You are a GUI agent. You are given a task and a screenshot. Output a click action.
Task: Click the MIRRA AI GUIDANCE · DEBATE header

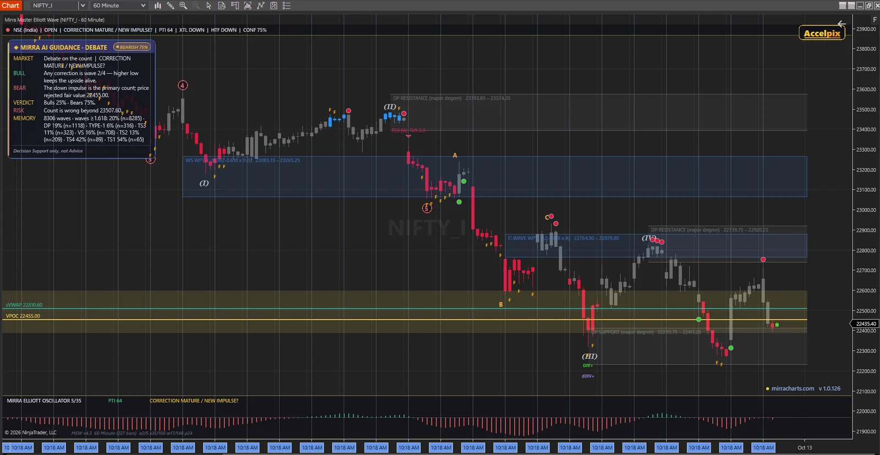[64, 48]
